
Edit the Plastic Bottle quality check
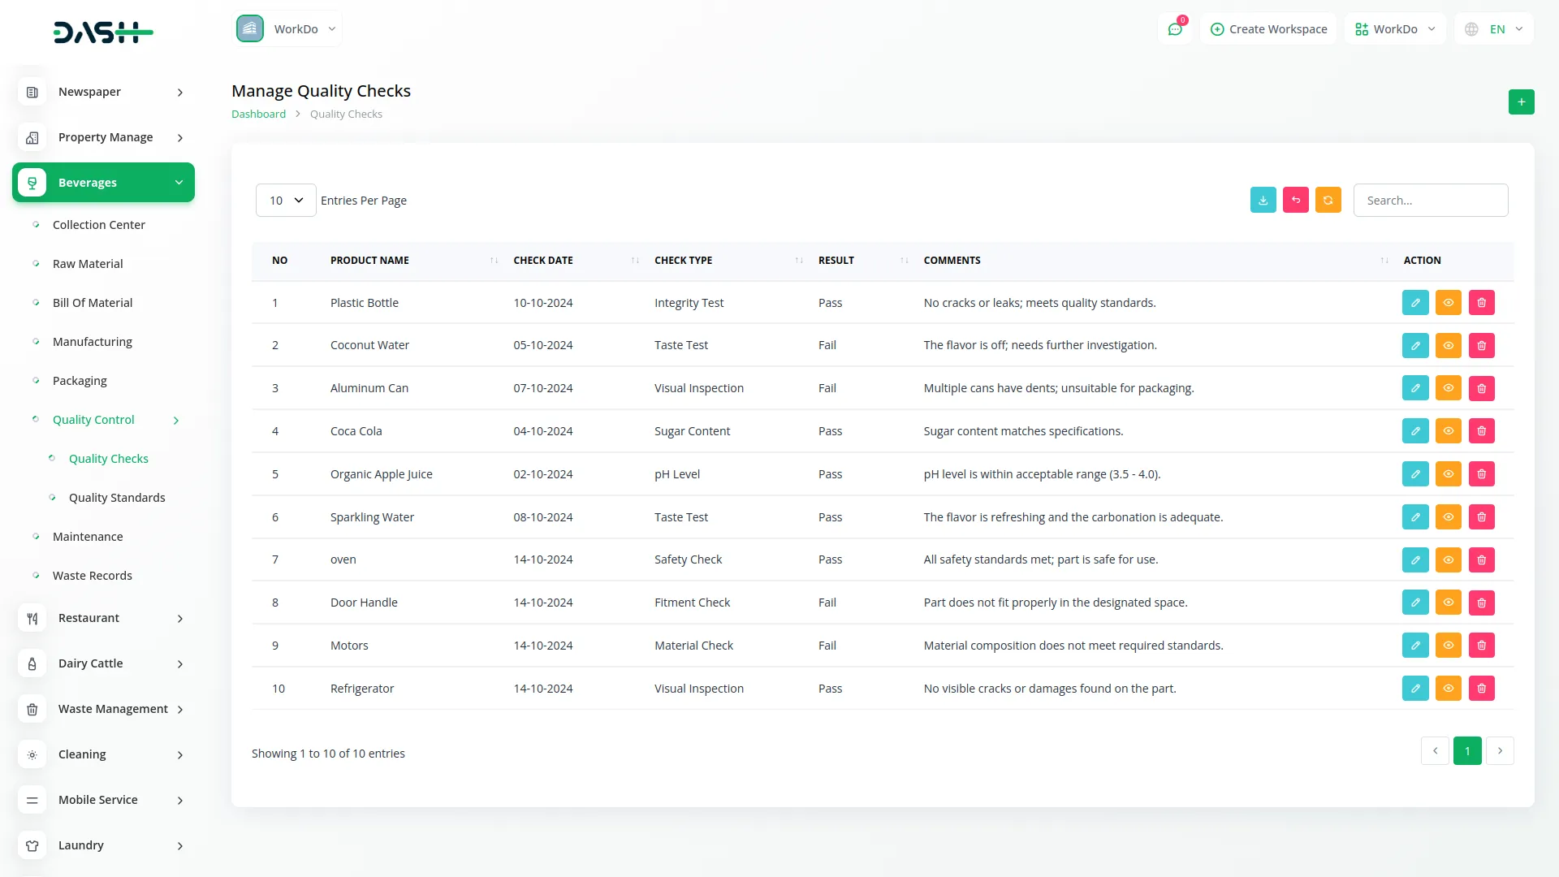pos(1415,303)
